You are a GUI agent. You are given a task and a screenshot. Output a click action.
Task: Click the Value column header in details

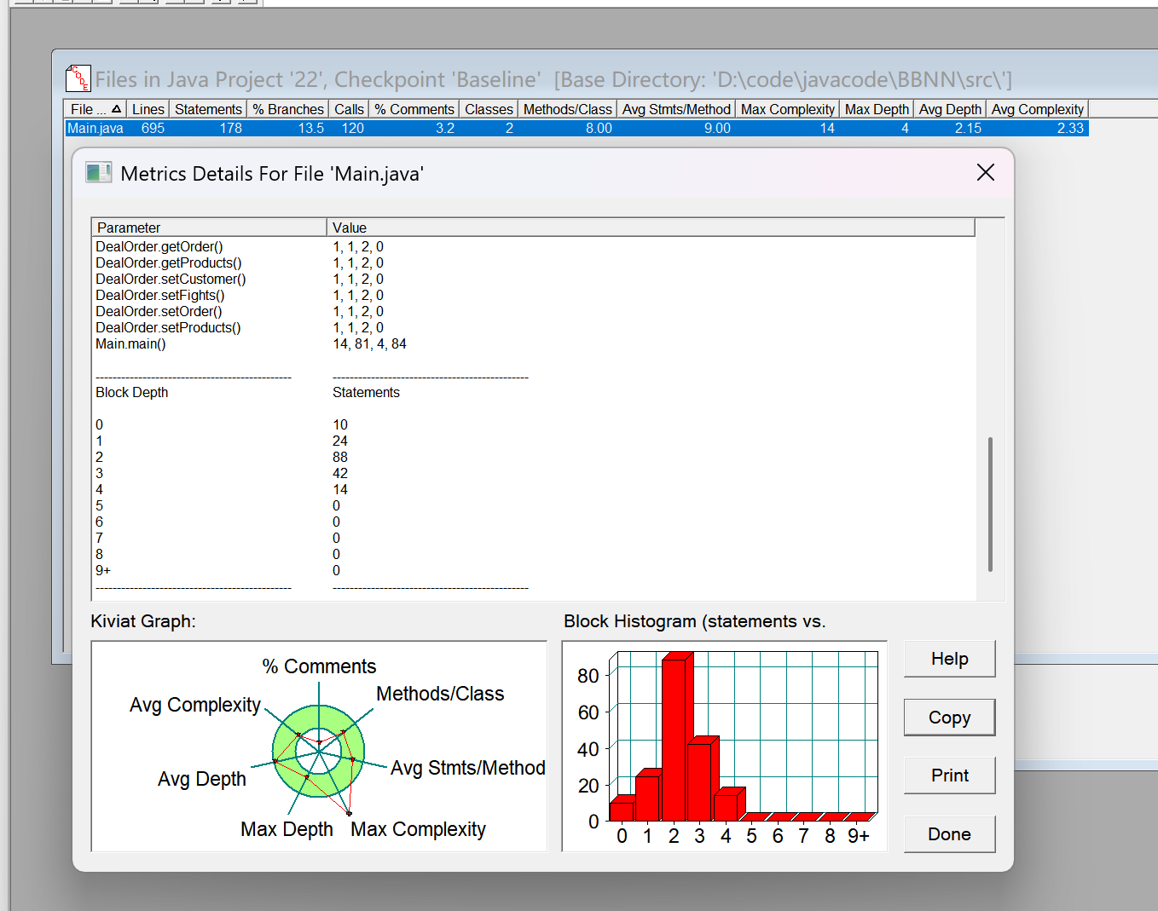(x=651, y=228)
